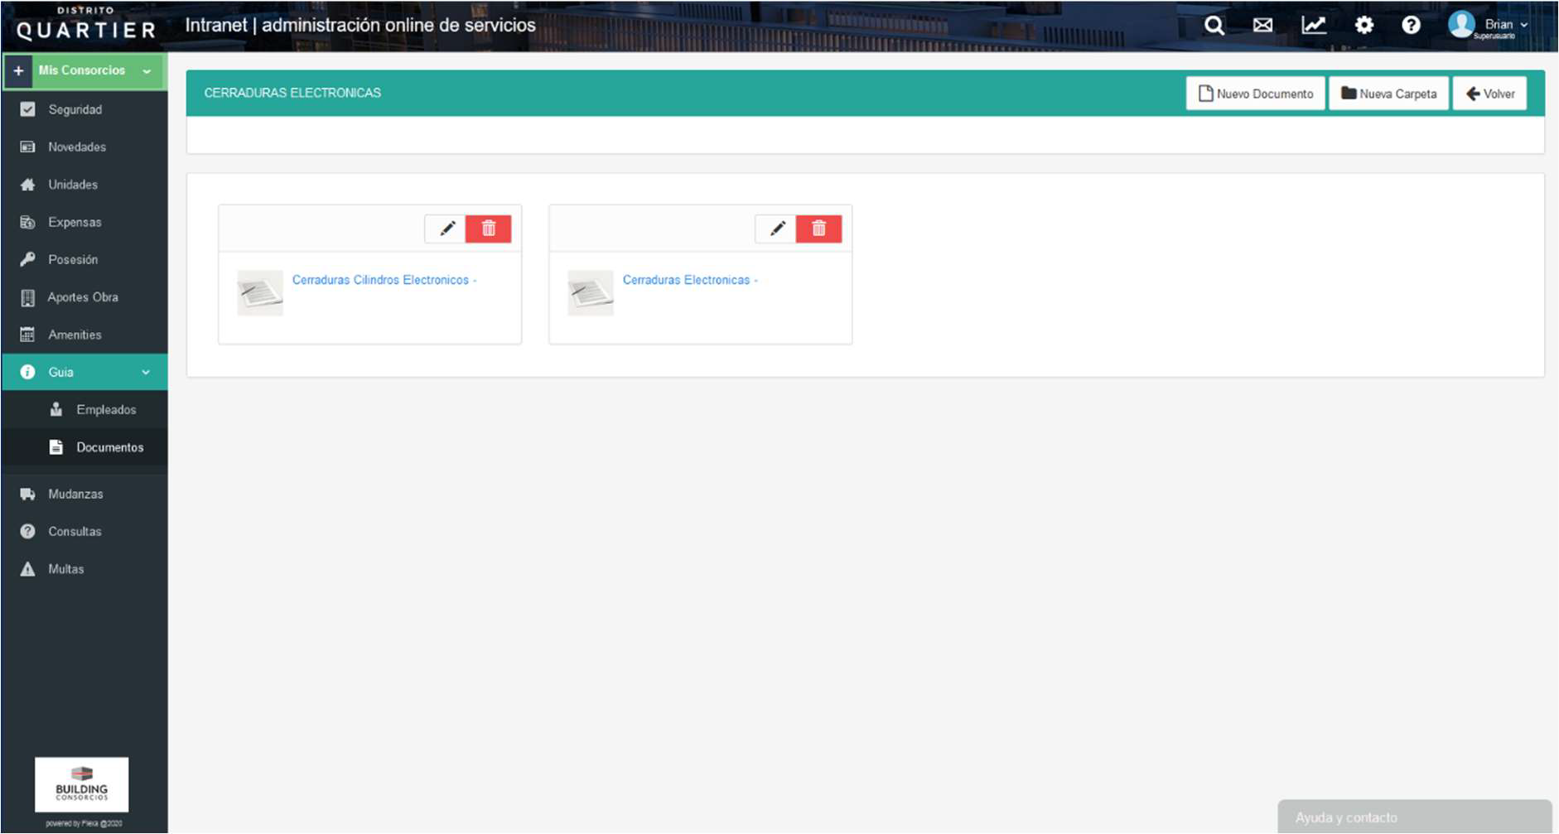Edit the Cerraduras Cilindros Electronicos document

tap(447, 229)
